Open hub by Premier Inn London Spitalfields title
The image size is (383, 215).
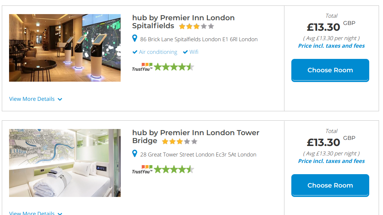pyautogui.click(x=183, y=18)
